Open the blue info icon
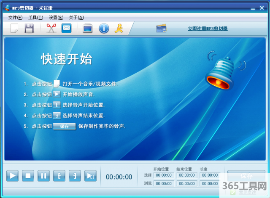Screen dimensions: 270x198 pos(104,29)
